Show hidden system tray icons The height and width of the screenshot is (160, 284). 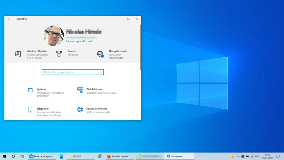coord(238,156)
